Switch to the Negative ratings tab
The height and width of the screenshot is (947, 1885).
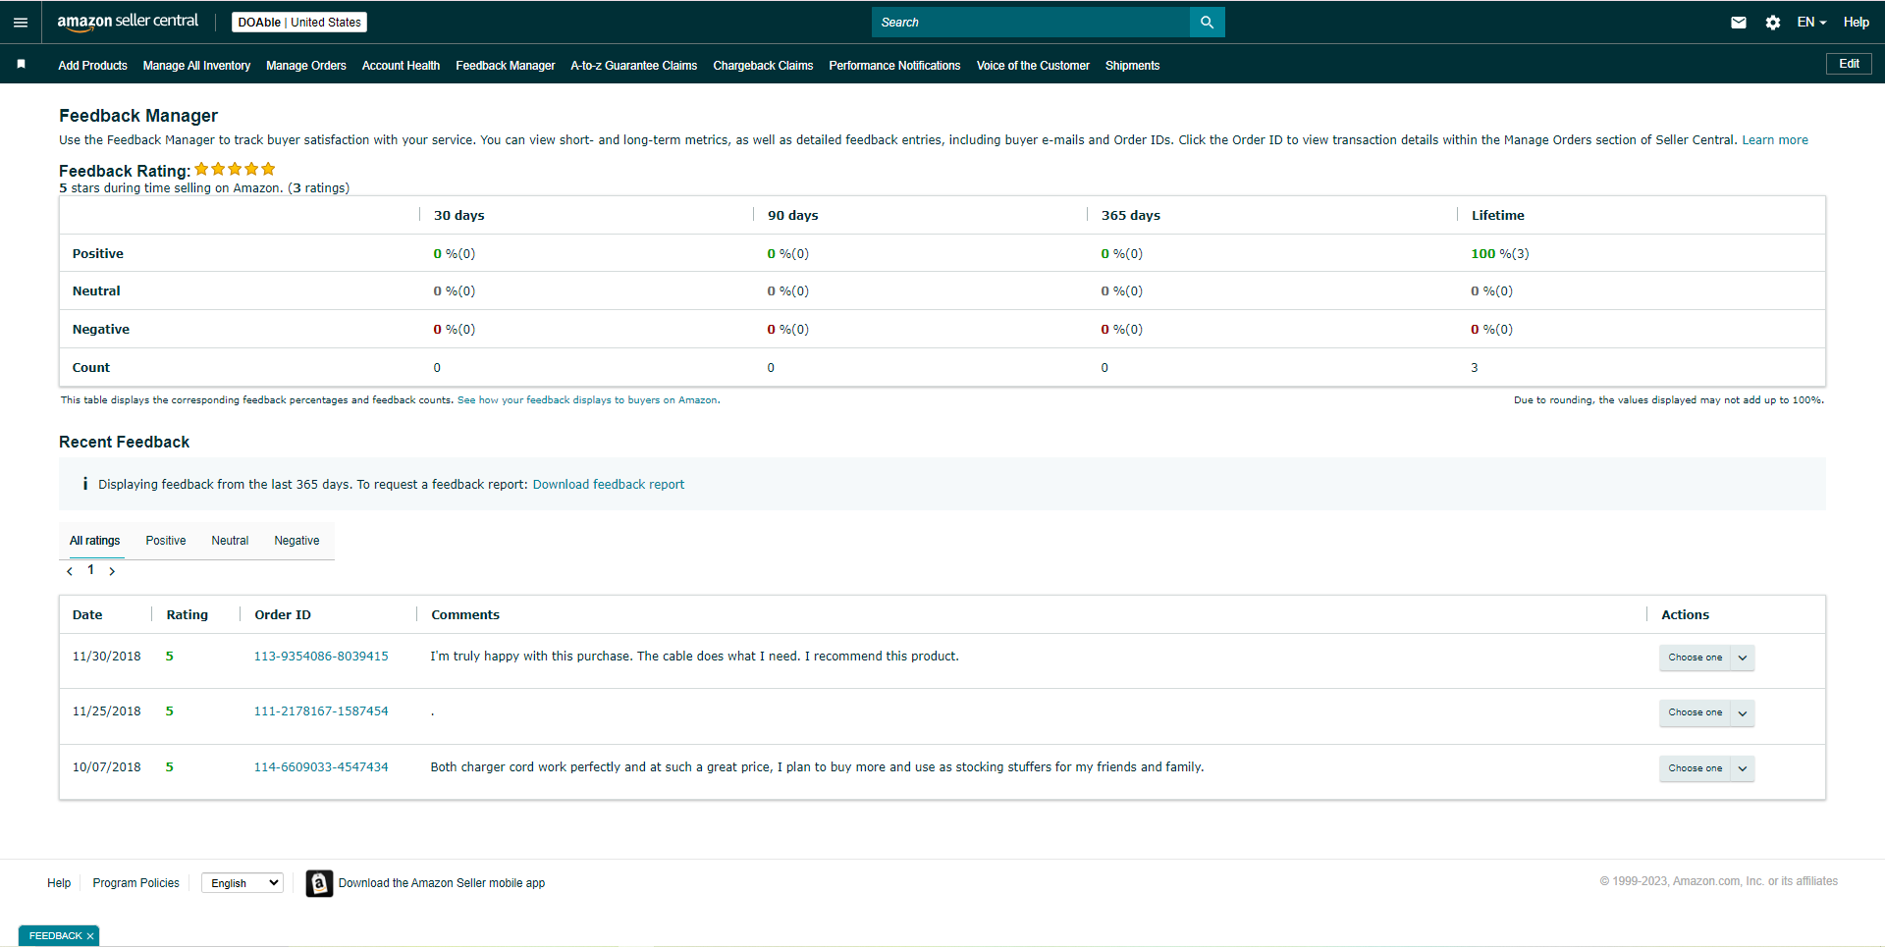click(x=296, y=541)
